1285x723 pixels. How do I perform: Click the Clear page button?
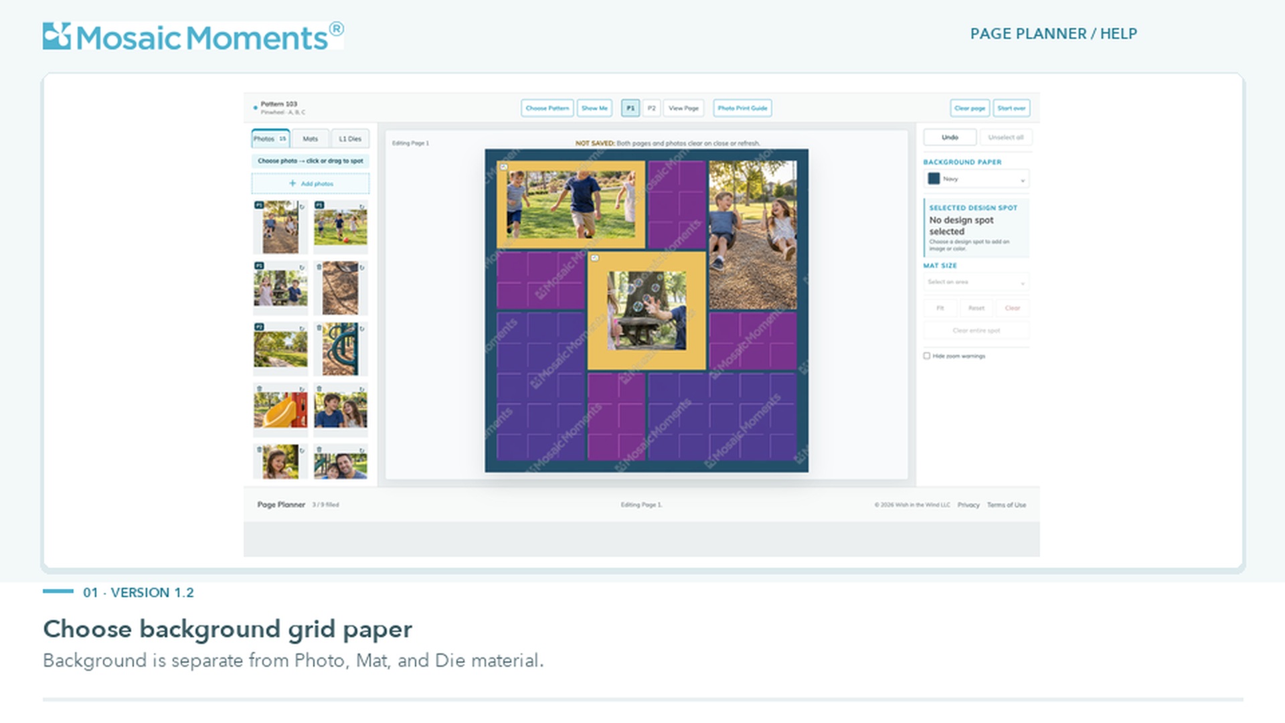click(970, 108)
